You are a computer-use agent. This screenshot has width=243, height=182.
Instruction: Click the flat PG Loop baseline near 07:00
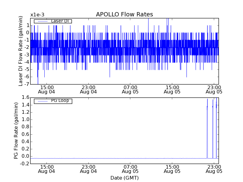click(130, 158)
